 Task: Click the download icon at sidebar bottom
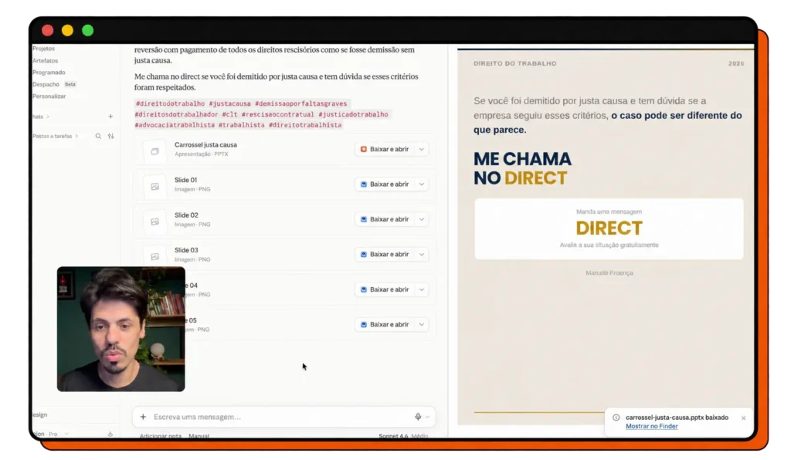tap(110, 434)
